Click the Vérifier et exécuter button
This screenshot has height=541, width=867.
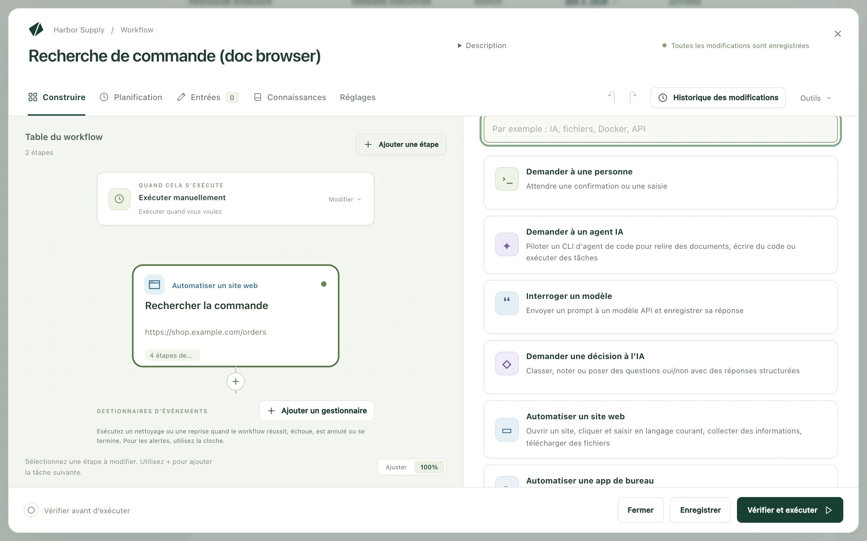(790, 510)
